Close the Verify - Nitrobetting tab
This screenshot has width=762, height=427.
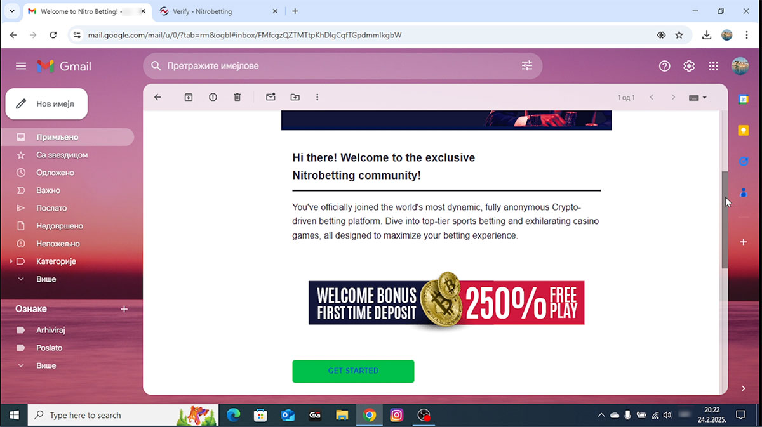pyautogui.click(x=276, y=11)
